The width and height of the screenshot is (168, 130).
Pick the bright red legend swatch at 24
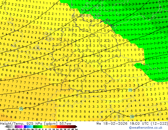[58, 127]
